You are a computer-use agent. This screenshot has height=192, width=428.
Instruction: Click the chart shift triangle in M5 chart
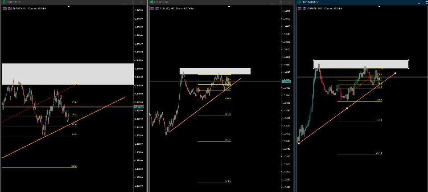point(229,7)
